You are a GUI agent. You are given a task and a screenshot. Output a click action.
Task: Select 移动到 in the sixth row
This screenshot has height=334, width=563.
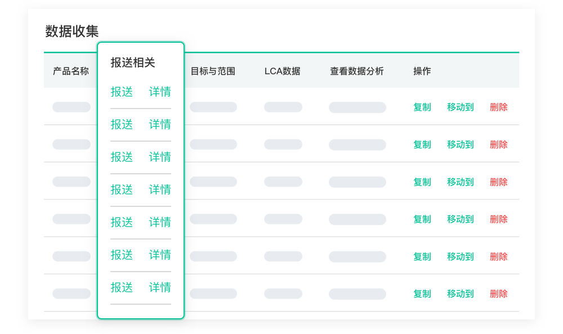pos(461,294)
